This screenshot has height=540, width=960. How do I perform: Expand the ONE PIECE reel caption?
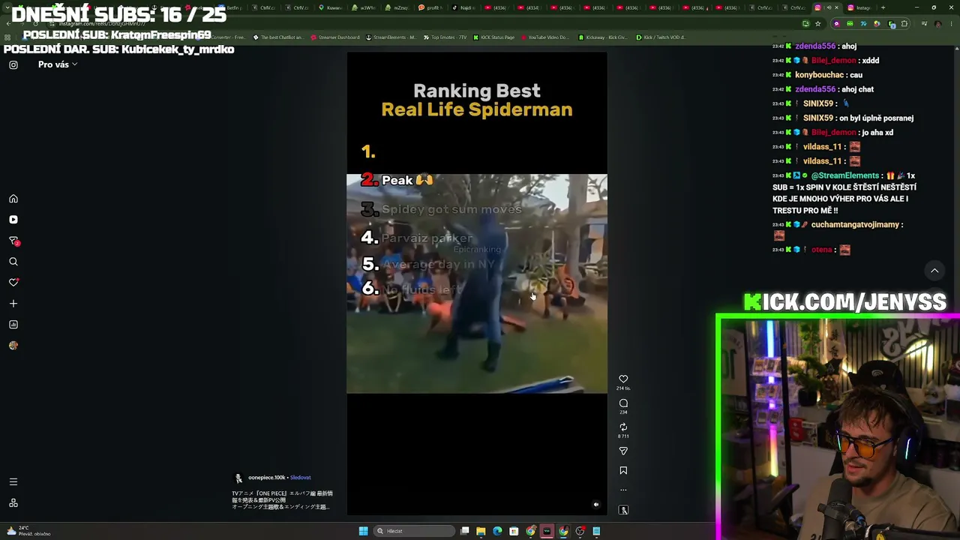click(282, 500)
